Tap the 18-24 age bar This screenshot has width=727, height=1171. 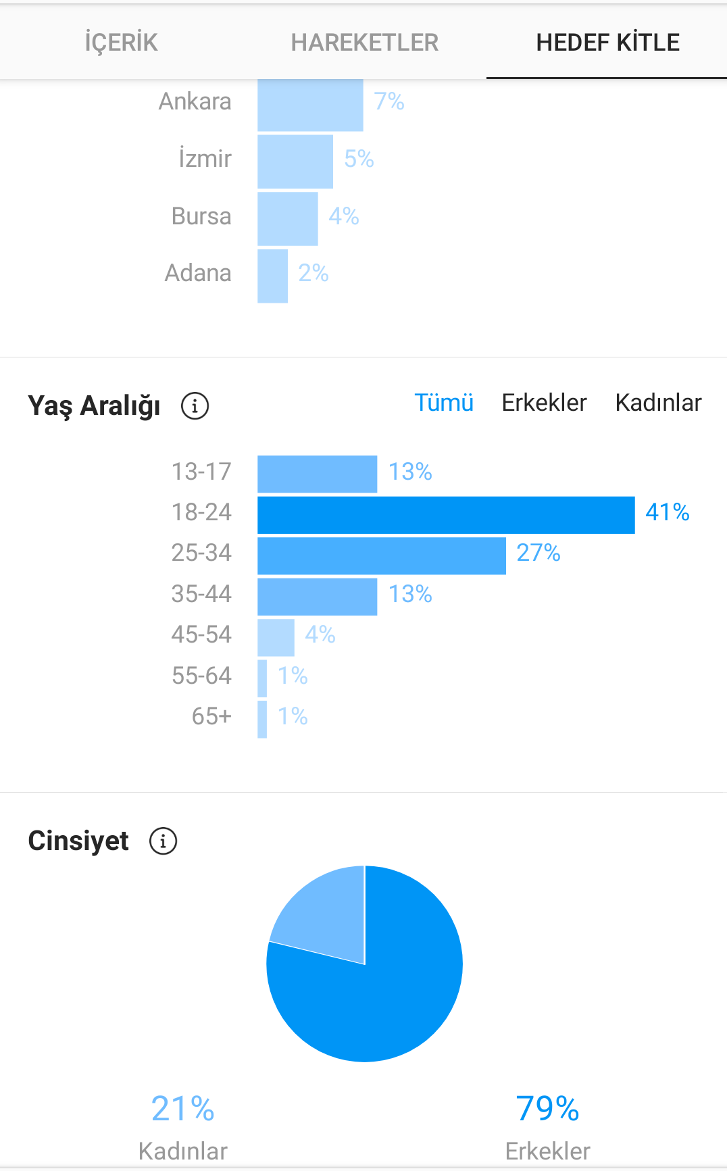446,515
